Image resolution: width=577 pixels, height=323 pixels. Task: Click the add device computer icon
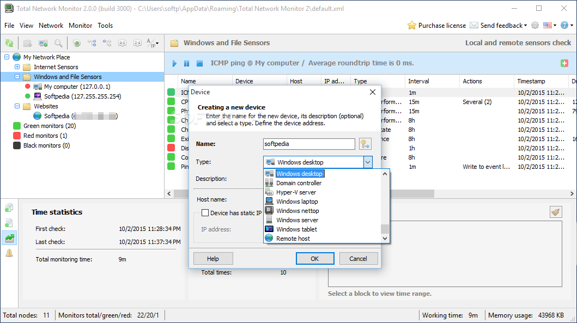(43, 43)
